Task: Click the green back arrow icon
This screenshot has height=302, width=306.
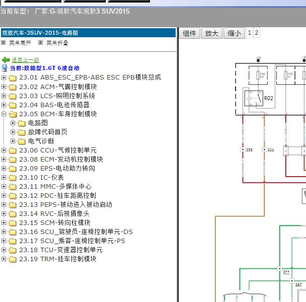Action: click(6, 60)
